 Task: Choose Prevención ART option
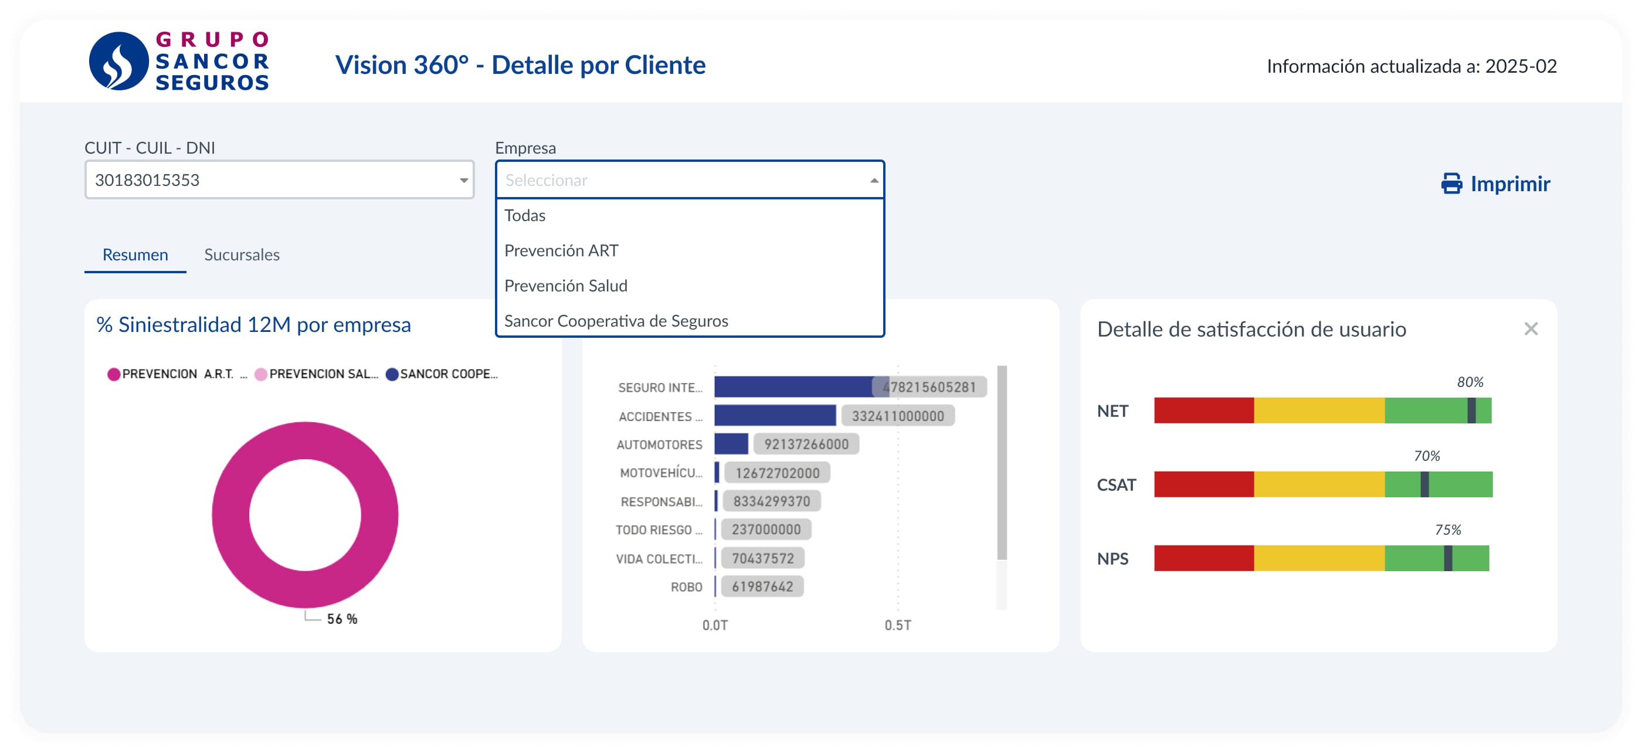click(x=561, y=250)
